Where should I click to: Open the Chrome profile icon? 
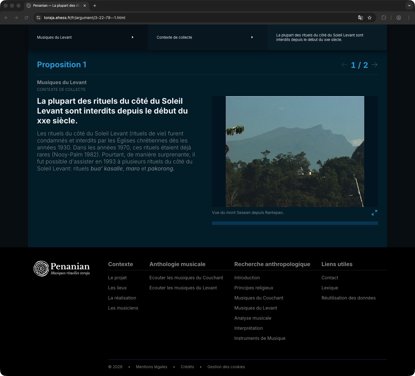click(x=398, y=18)
